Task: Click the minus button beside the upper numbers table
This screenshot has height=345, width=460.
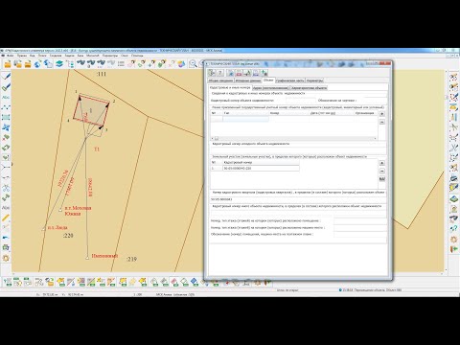Action: [x=382, y=122]
